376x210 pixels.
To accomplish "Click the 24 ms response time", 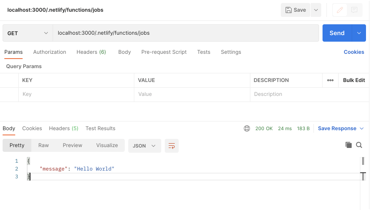I will click(285, 128).
